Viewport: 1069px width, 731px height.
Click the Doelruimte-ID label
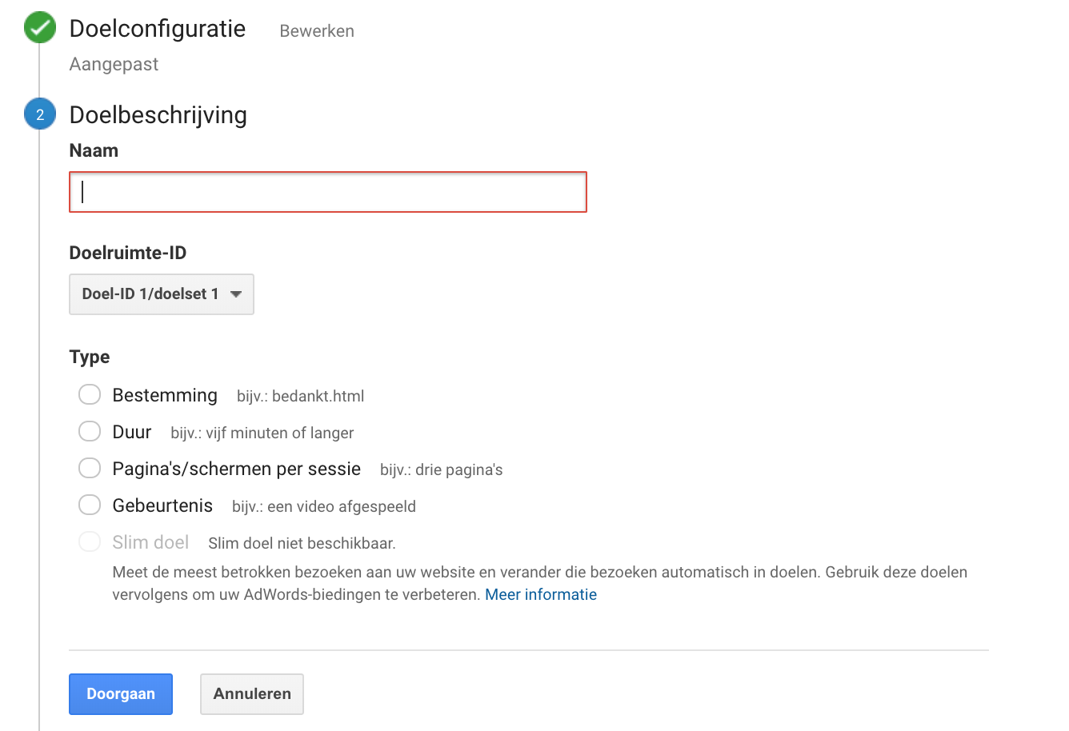click(128, 254)
